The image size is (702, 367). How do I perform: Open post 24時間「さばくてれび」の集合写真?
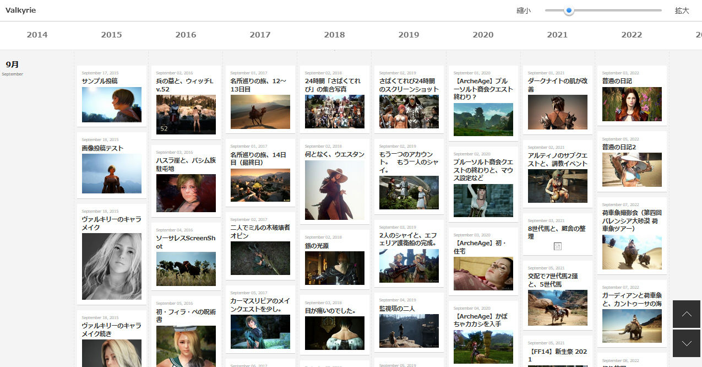333,85
